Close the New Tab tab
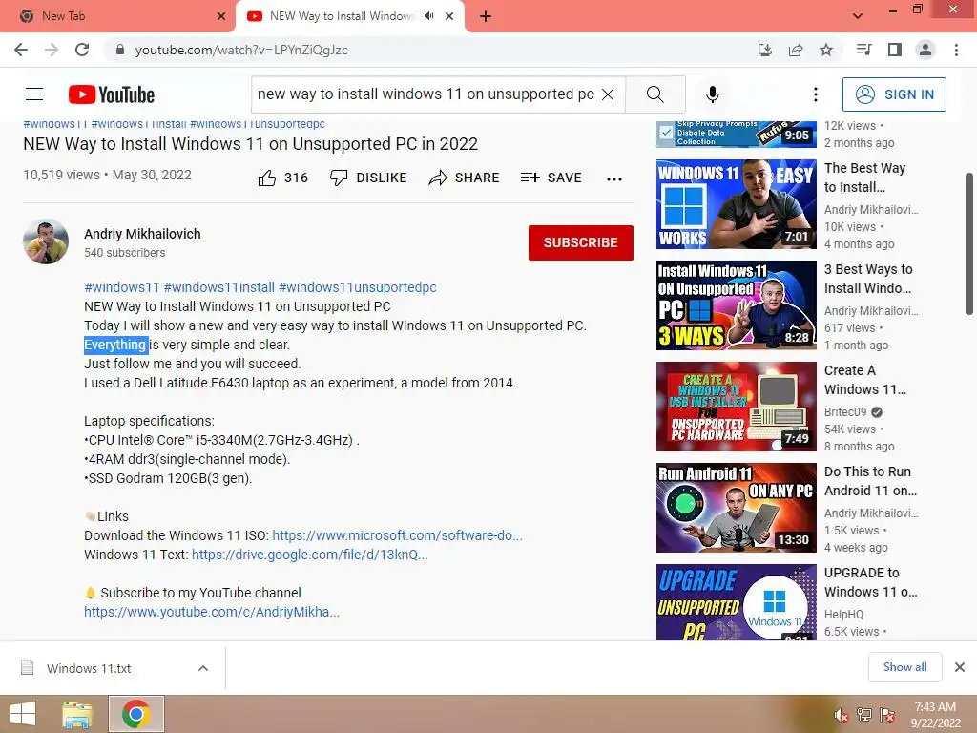 tap(221, 16)
